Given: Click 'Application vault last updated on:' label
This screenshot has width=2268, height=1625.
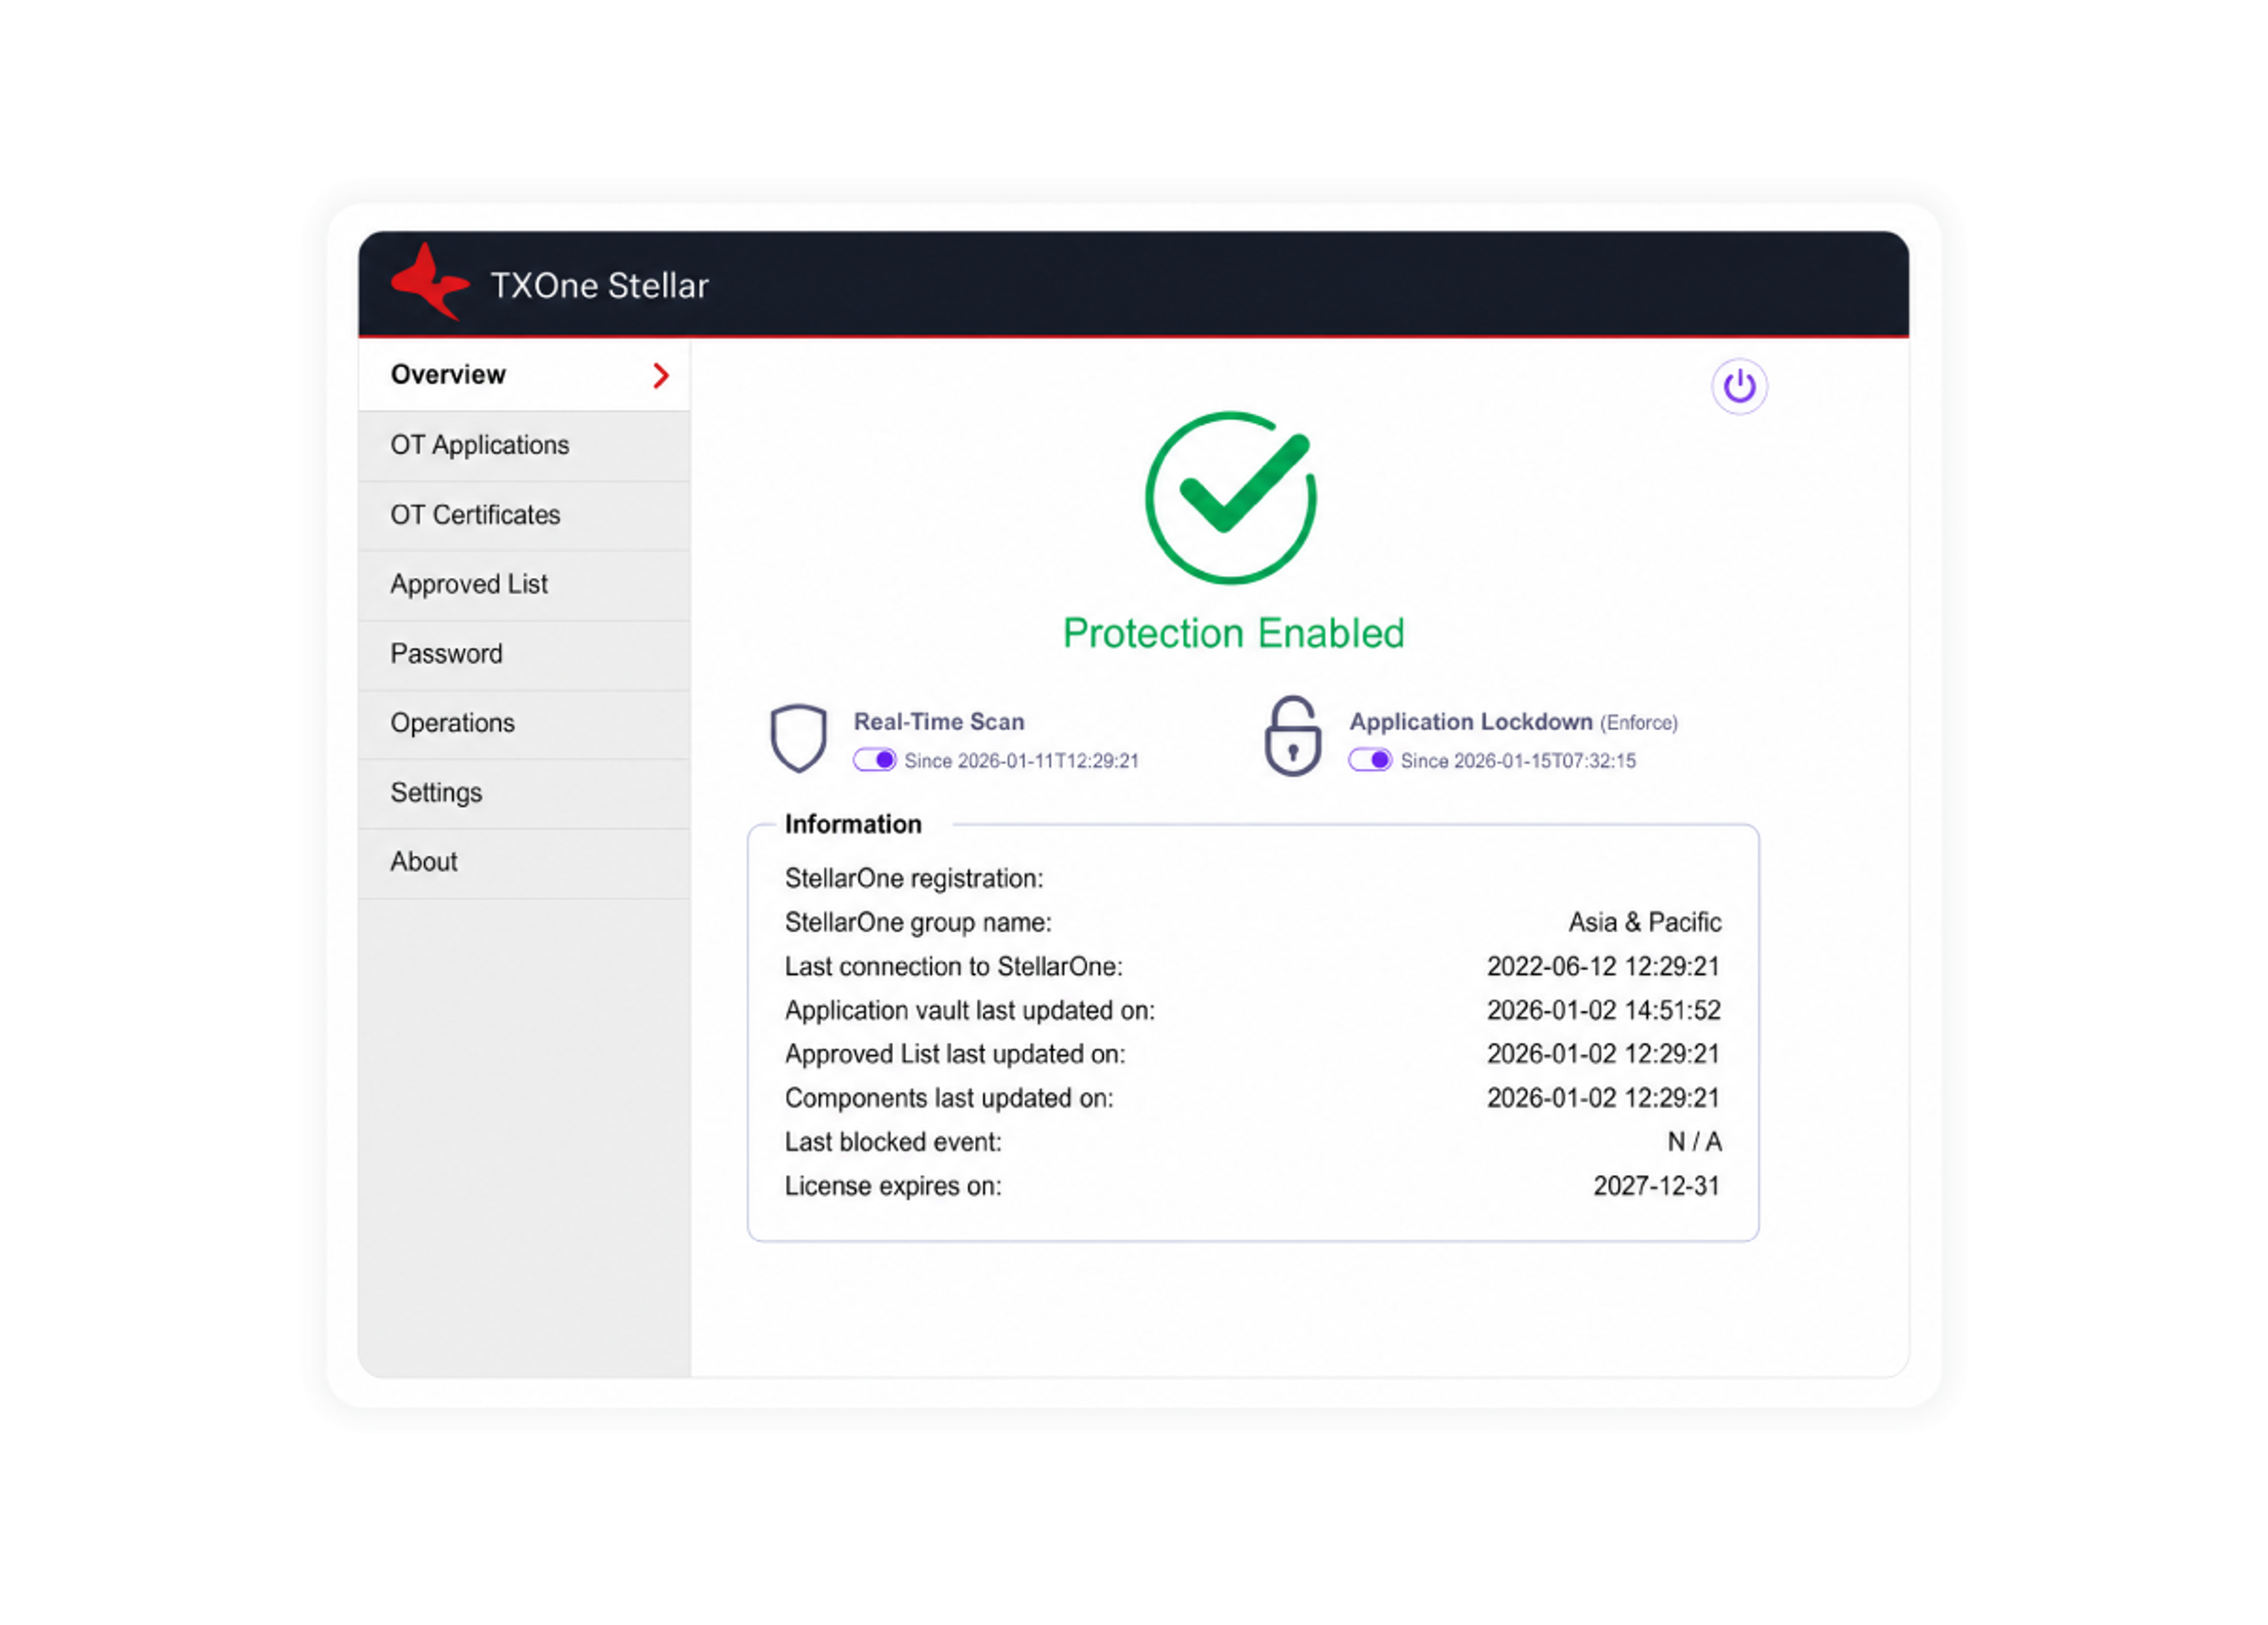Looking at the screenshot, I should tap(969, 1010).
